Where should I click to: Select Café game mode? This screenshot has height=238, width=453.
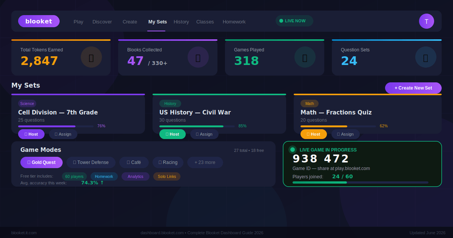click(134, 162)
